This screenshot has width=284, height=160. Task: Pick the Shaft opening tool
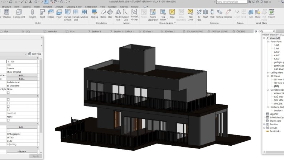(x=206, y=14)
